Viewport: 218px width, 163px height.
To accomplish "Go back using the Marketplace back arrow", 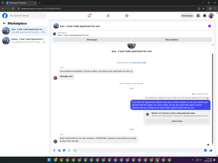I will pos(4,23).
